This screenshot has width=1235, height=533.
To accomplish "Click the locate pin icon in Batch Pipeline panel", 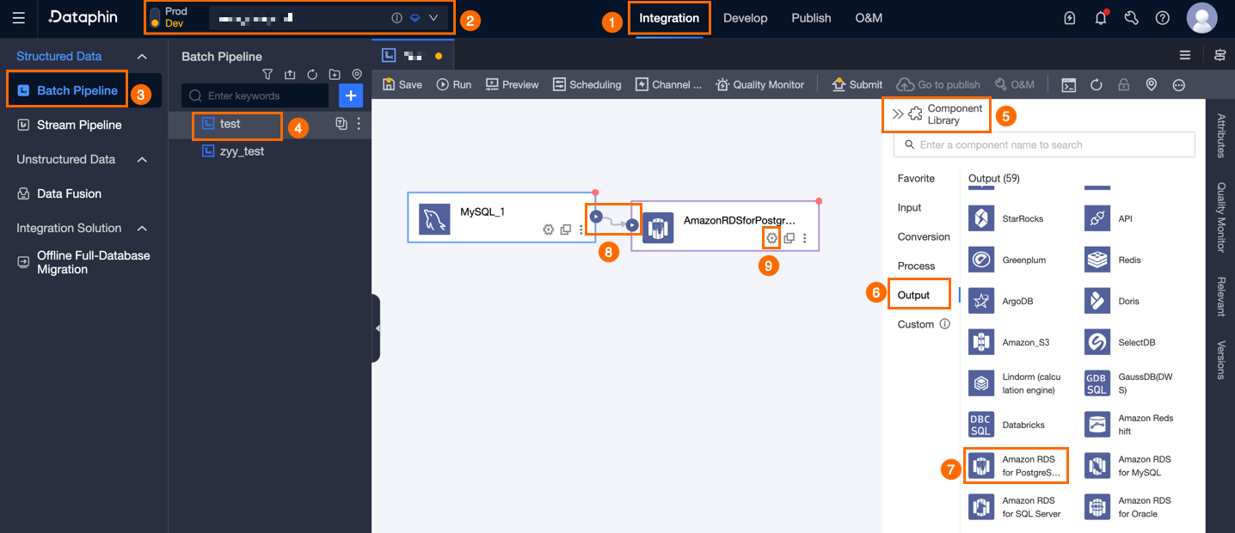I will (357, 75).
